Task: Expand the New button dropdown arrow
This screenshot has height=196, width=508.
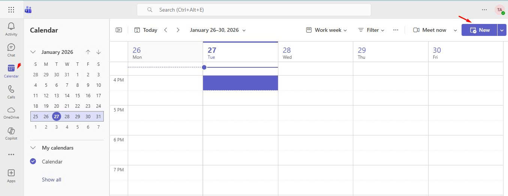Action: [502, 30]
